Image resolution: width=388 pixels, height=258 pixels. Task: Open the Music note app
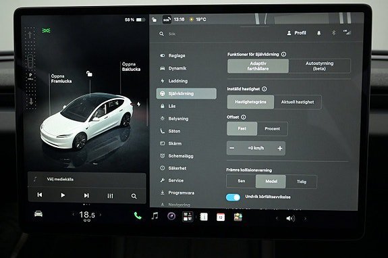pyautogui.click(x=155, y=216)
